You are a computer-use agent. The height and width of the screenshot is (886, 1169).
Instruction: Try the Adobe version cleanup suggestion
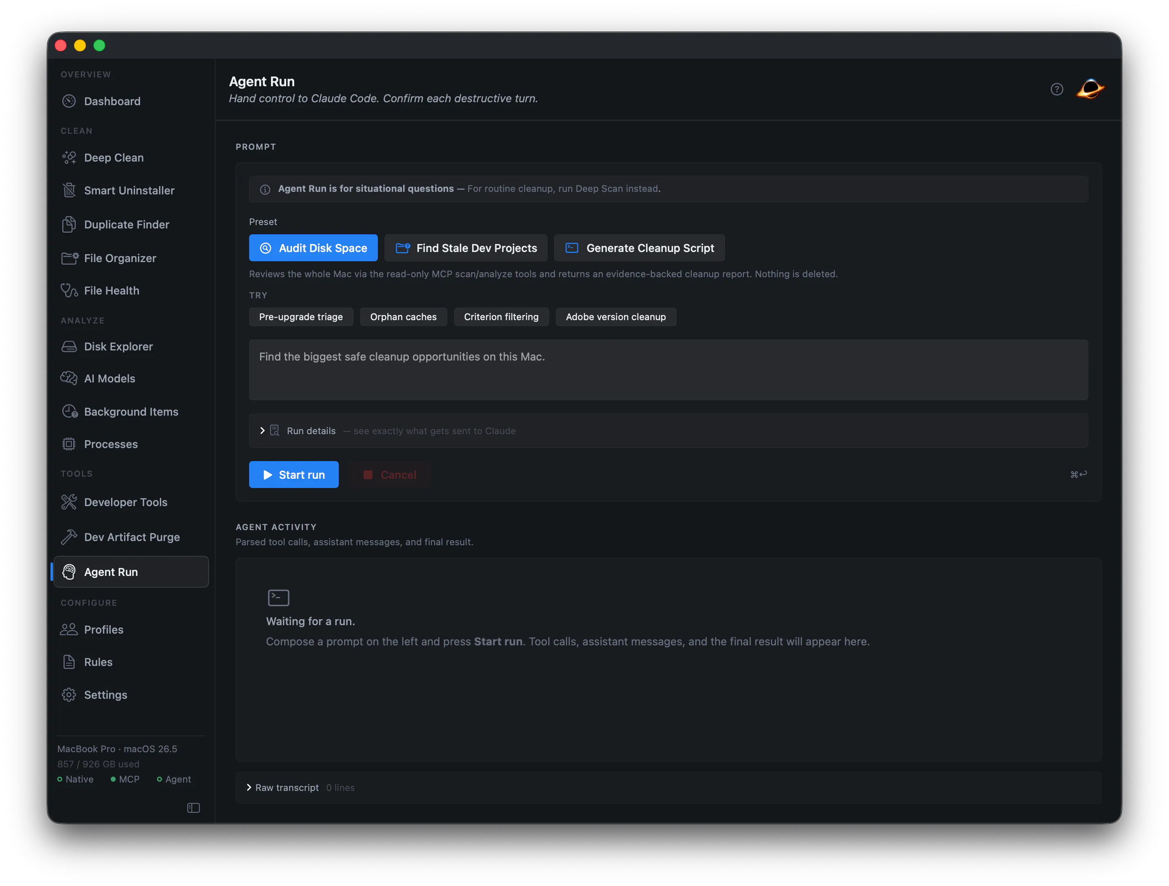(x=616, y=317)
